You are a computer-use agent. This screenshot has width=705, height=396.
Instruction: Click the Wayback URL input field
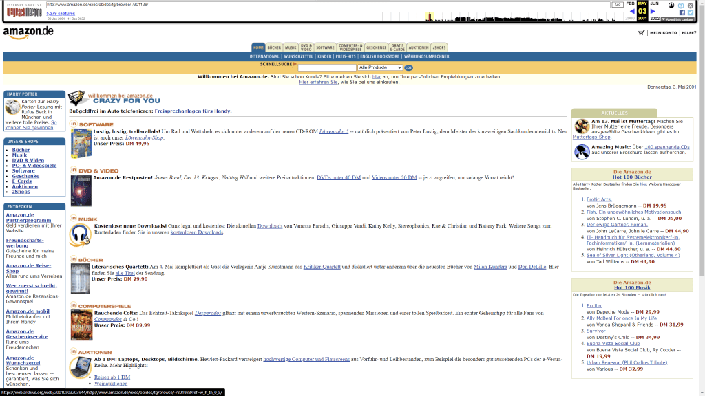coord(328,5)
